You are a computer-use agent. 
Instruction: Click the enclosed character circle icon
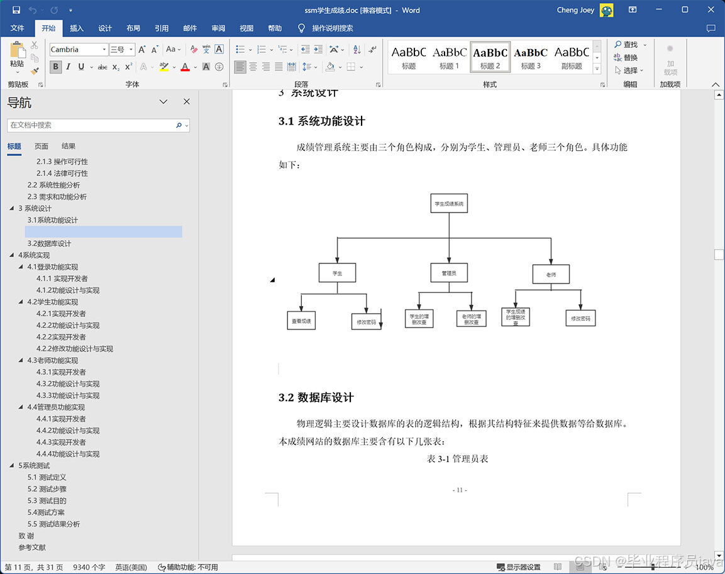(219, 67)
